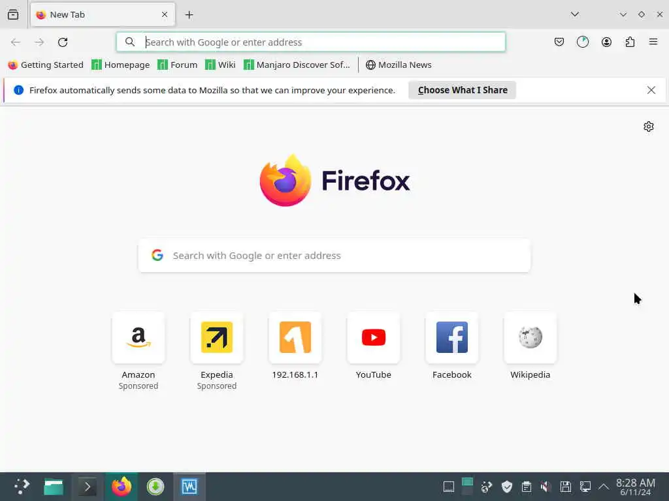
Task: Open a new tab with plus button
Action: [189, 15]
